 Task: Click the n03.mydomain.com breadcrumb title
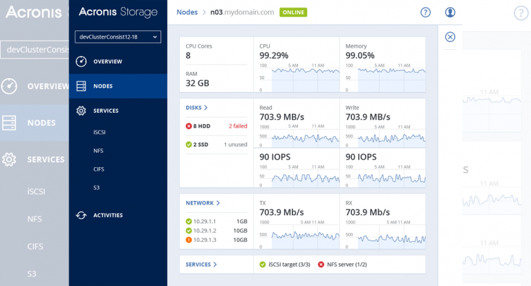tap(242, 12)
